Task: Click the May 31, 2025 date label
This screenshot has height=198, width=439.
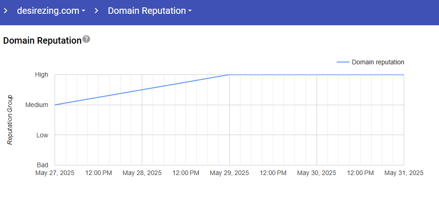Action: pyautogui.click(x=404, y=173)
